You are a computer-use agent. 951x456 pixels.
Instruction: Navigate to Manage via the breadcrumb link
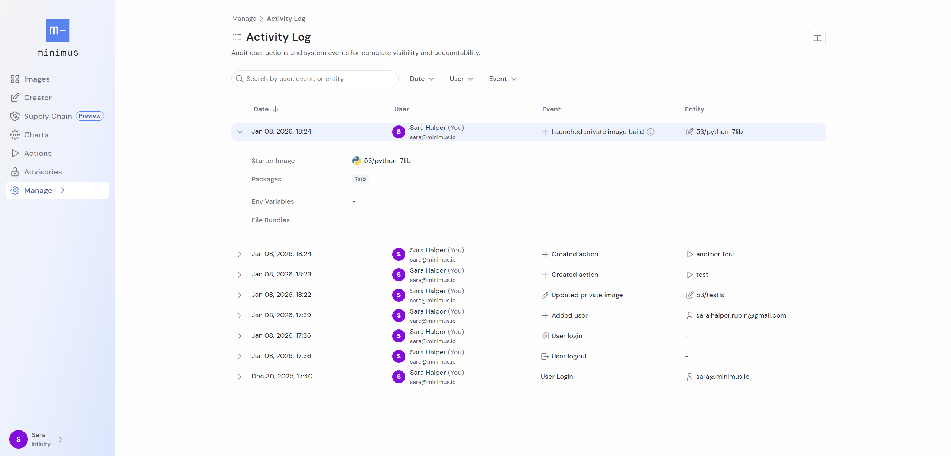pos(244,19)
